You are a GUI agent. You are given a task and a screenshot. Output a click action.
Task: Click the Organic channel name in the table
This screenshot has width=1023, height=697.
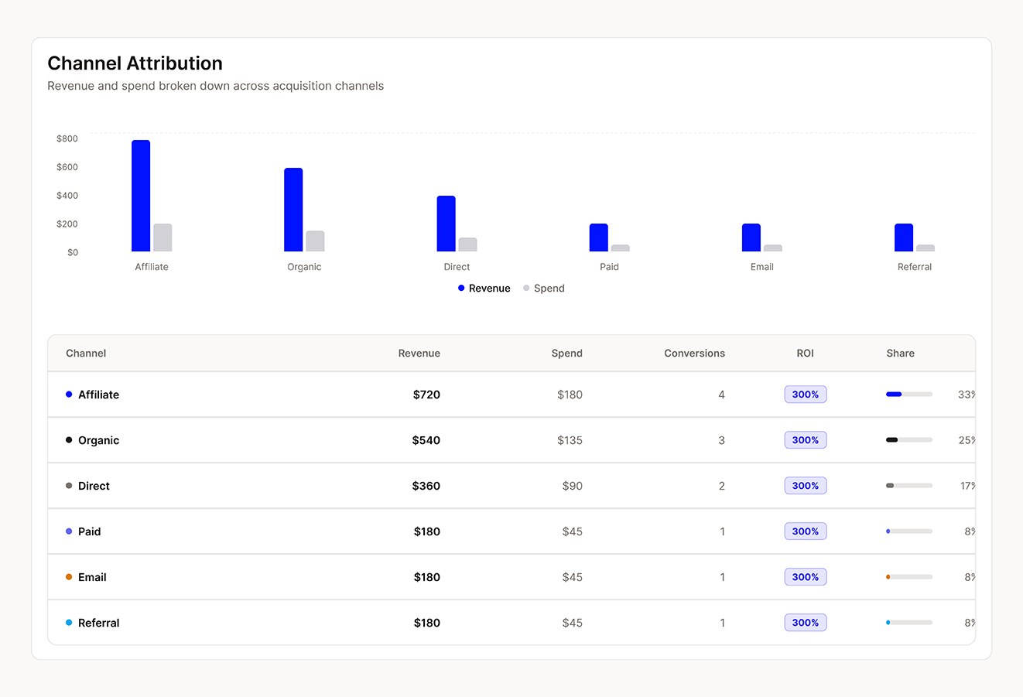pyautogui.click(x=98, y=440)
